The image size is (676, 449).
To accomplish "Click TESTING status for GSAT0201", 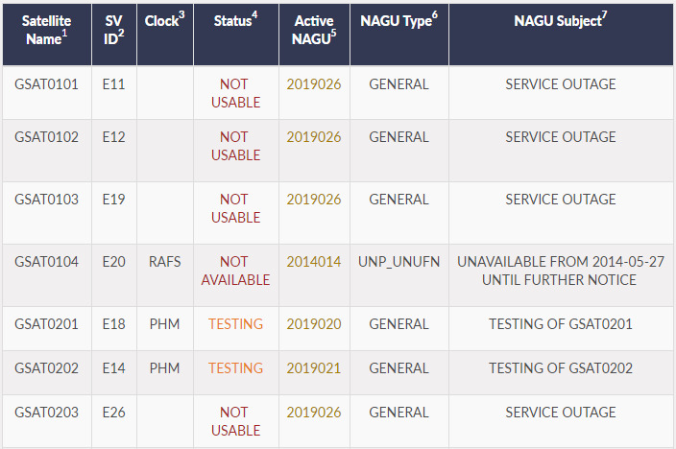I will [x=235, y=324].
